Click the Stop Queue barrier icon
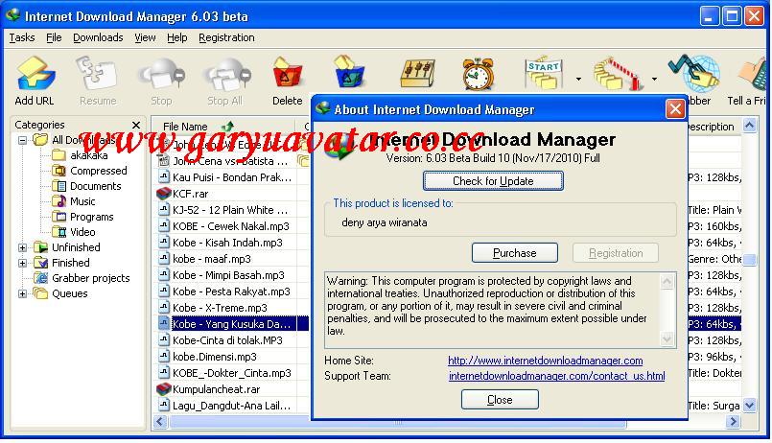This screenshot has height=443, width=772. [619, 74]
